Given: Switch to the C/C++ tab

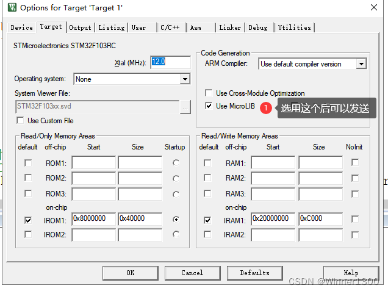Looking at the screenshot, I should tap(170, 27).
